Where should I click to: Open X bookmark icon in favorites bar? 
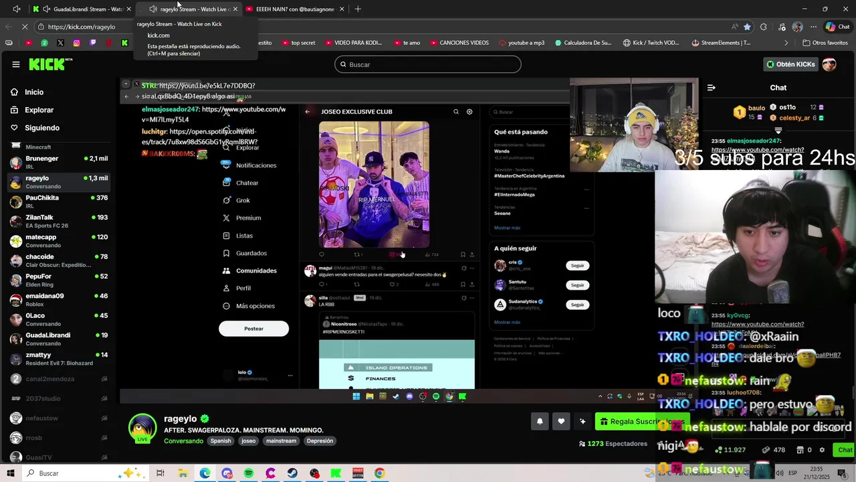click(60, 43)
